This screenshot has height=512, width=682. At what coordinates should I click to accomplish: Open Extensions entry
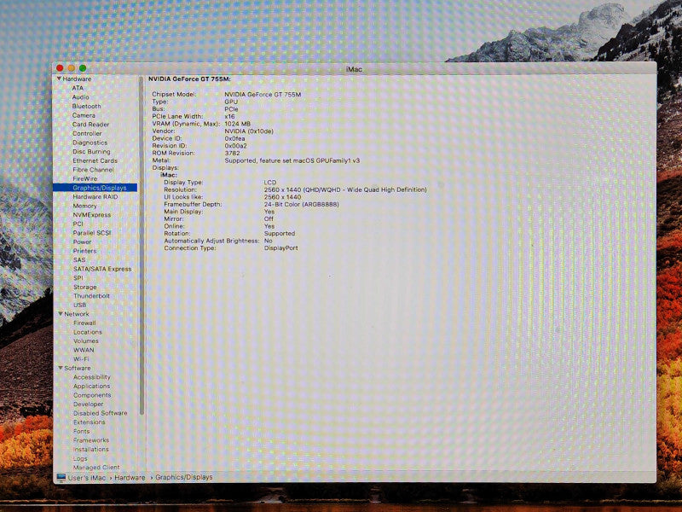coord(90,422)
